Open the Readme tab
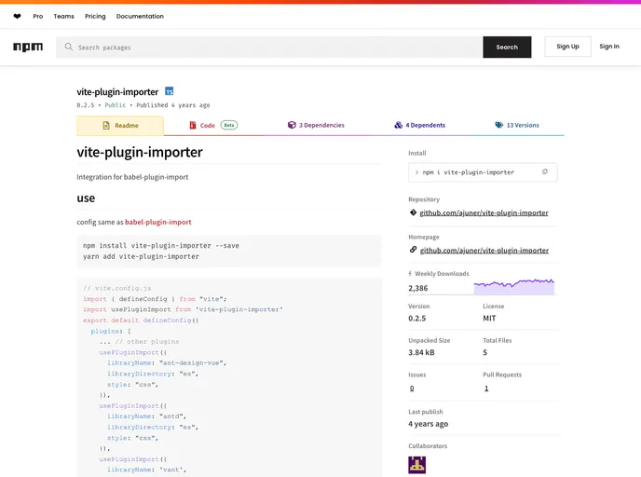641x477 pixels. [120, 126]
